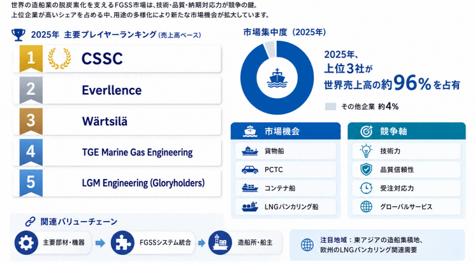475x265 pixels.
Task: Click the gold laurel wreath next to CSSC
Action: (59, 59)
